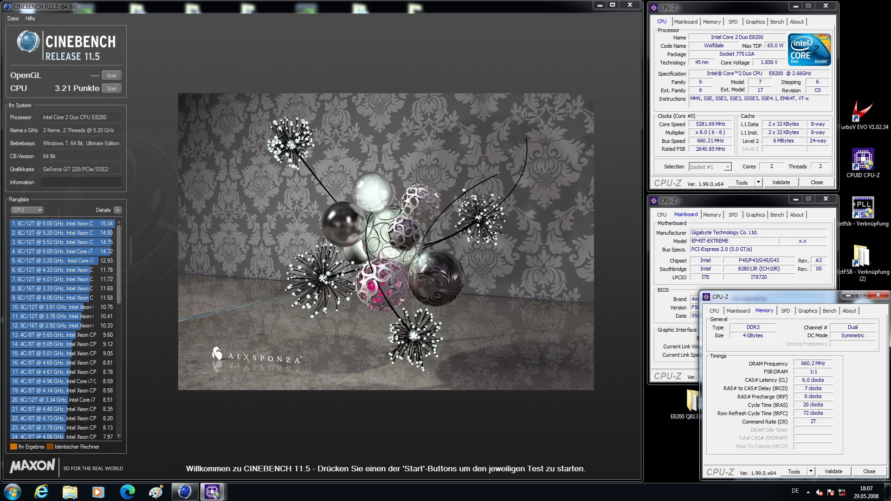Click EP45T-EXTREME model field

pos(733,241)
